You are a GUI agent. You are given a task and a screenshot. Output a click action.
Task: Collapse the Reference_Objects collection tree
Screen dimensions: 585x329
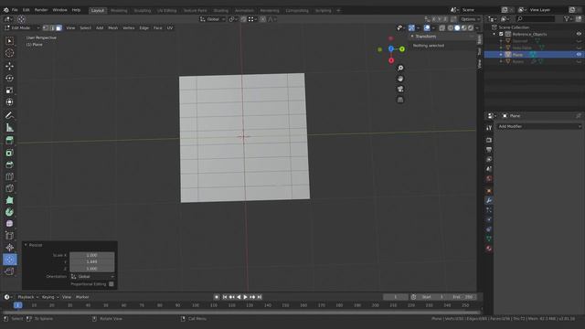point(495,34)
